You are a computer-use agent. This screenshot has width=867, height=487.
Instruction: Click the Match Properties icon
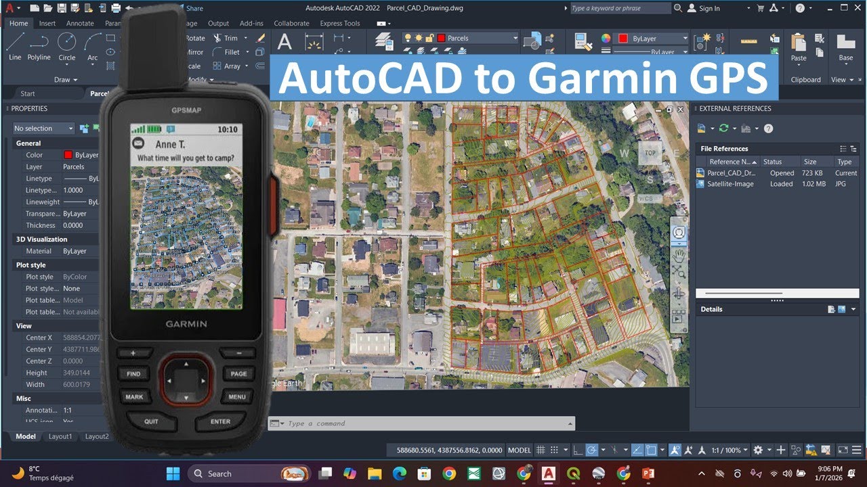point(583,41)
